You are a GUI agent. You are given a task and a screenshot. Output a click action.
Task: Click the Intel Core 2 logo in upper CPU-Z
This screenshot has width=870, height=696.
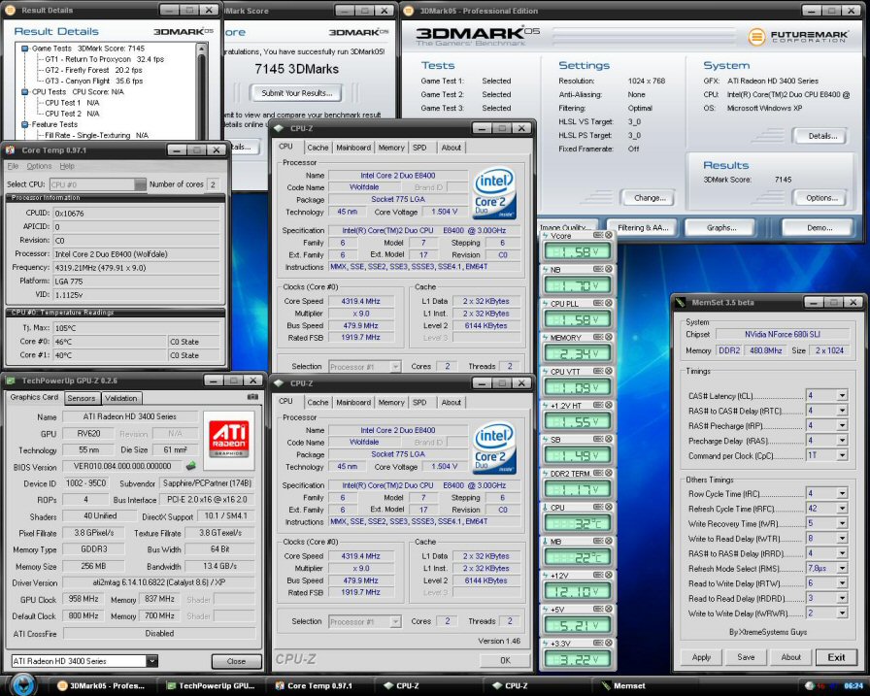coord(494,193)
